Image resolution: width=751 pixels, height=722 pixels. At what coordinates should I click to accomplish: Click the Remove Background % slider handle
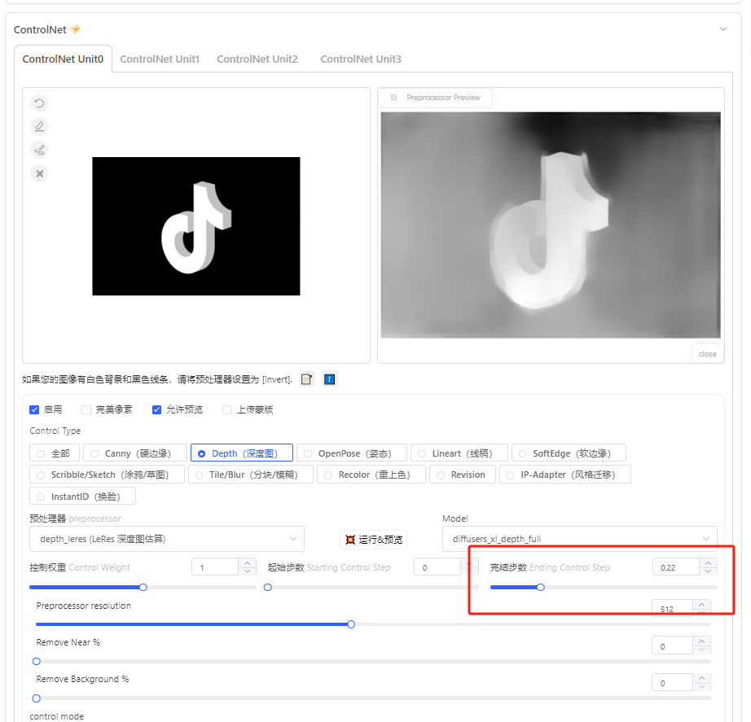click(x=37, y=698)
